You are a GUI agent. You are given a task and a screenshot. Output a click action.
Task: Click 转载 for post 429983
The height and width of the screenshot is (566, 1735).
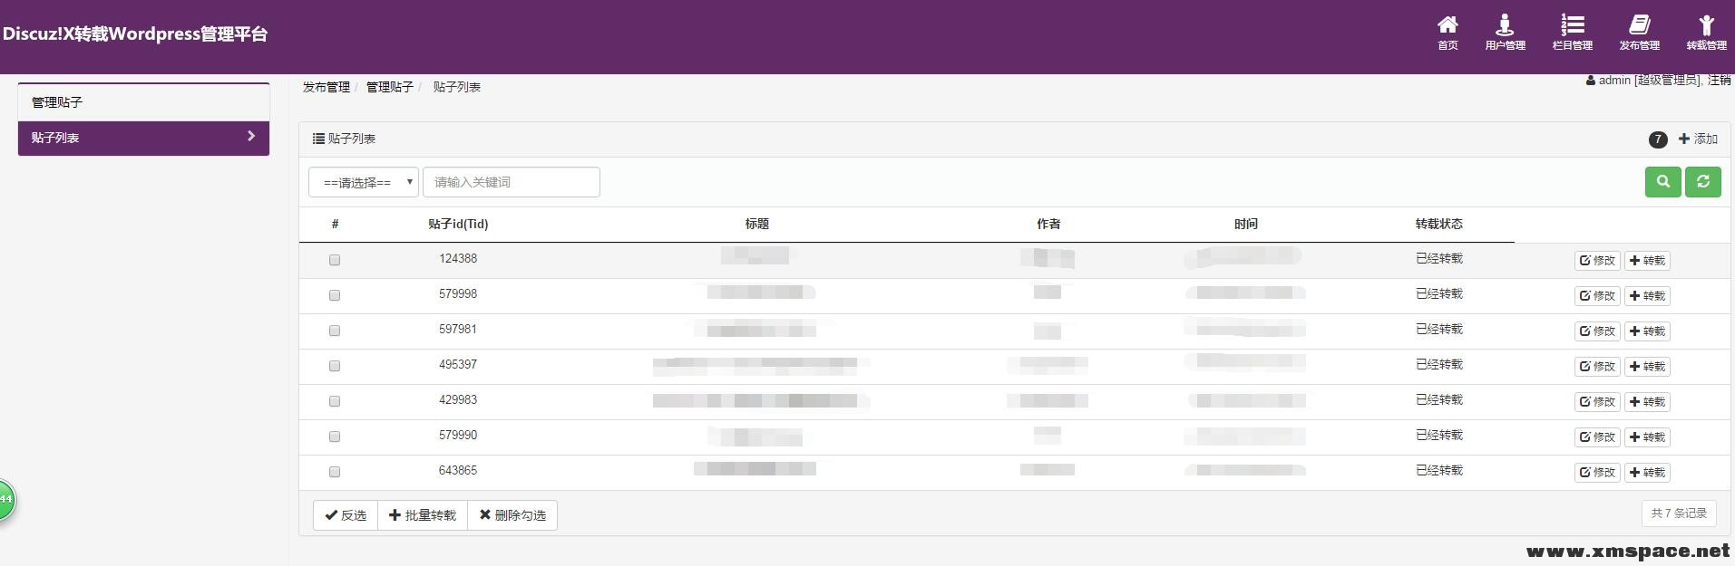(x=1647, y=402)
